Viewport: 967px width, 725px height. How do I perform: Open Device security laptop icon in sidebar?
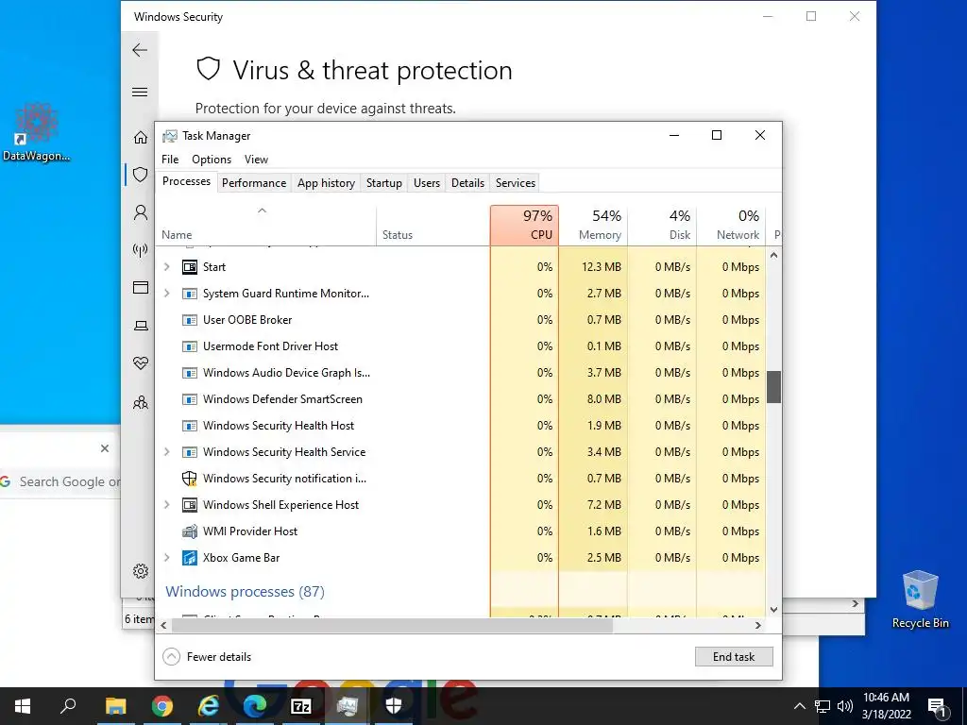141,326
